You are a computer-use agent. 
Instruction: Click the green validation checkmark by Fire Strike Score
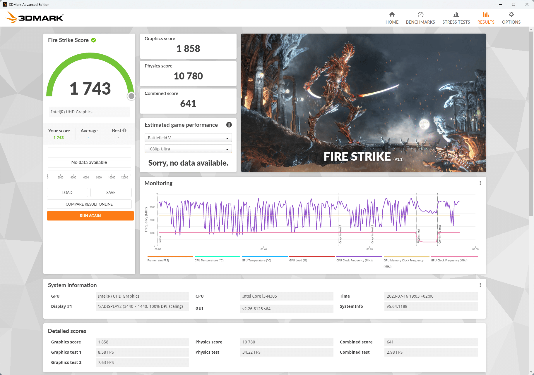pyautogui.click(x=94, y=40)
